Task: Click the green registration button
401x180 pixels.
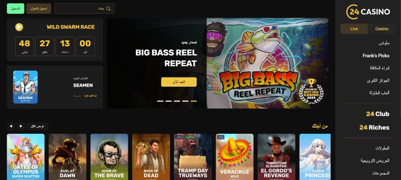Action: (x=16, y=9)
